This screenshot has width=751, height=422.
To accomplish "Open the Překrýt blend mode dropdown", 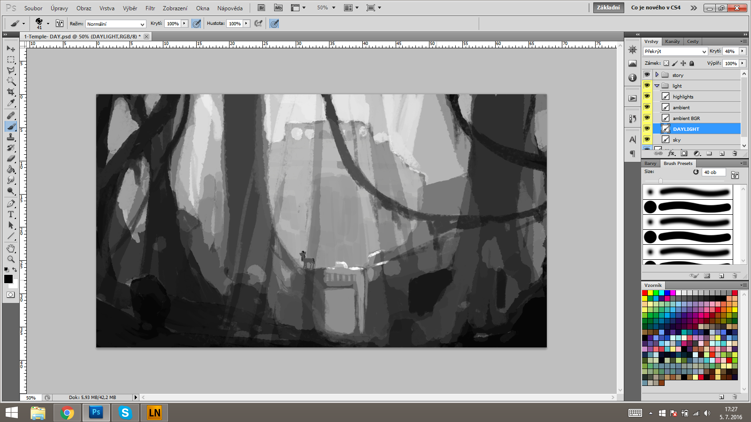I will (675, 52).
